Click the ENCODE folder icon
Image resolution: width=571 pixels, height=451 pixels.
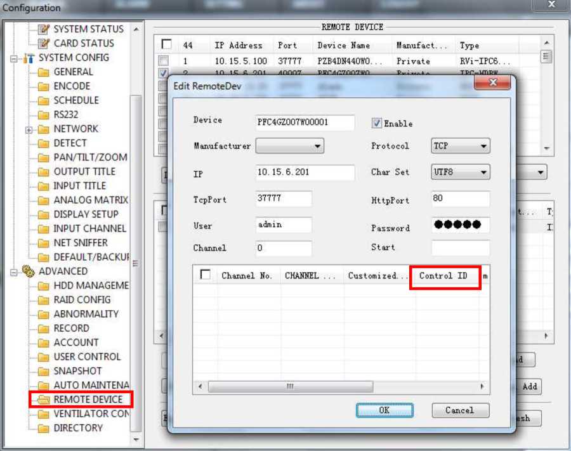tap(43, 86)
